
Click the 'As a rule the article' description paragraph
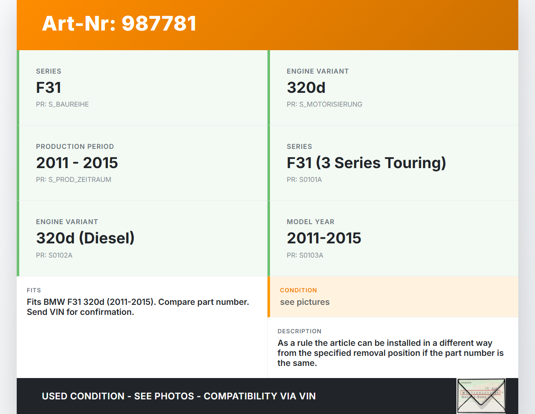tap(390, 353)
